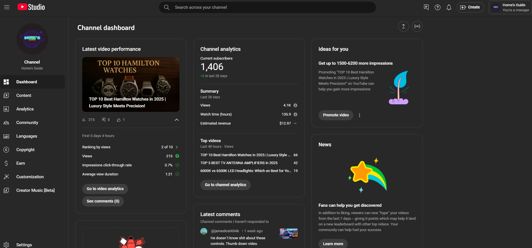The width and height of the screenshot is (532, 248).
Task: Click the Views down-arrow trend icon
Action: click(295, 105)
